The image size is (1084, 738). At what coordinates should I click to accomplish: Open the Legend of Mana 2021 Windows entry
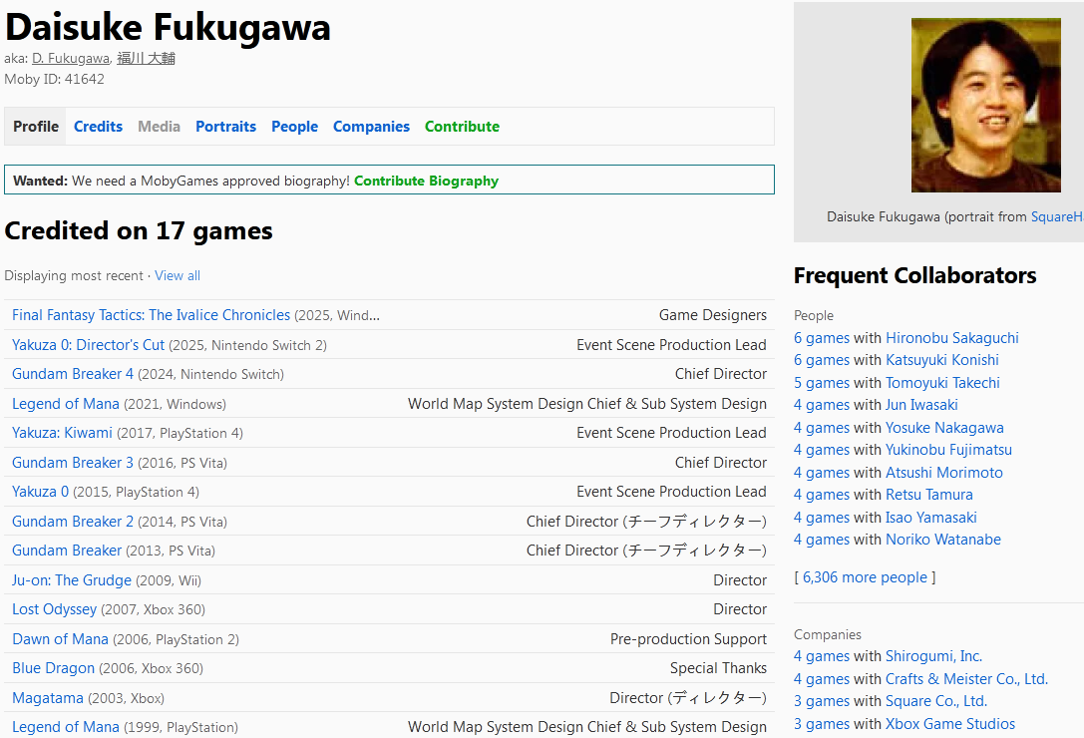coord(66,403)
